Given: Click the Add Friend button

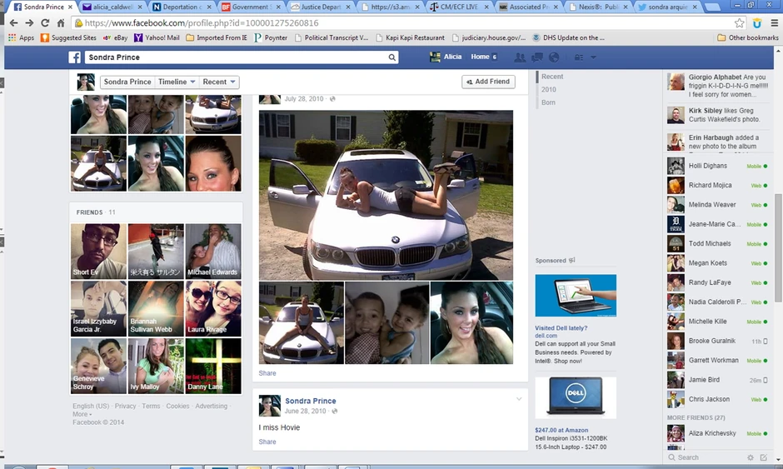Looking at the screenshot, I should click(x=488, y=82).
